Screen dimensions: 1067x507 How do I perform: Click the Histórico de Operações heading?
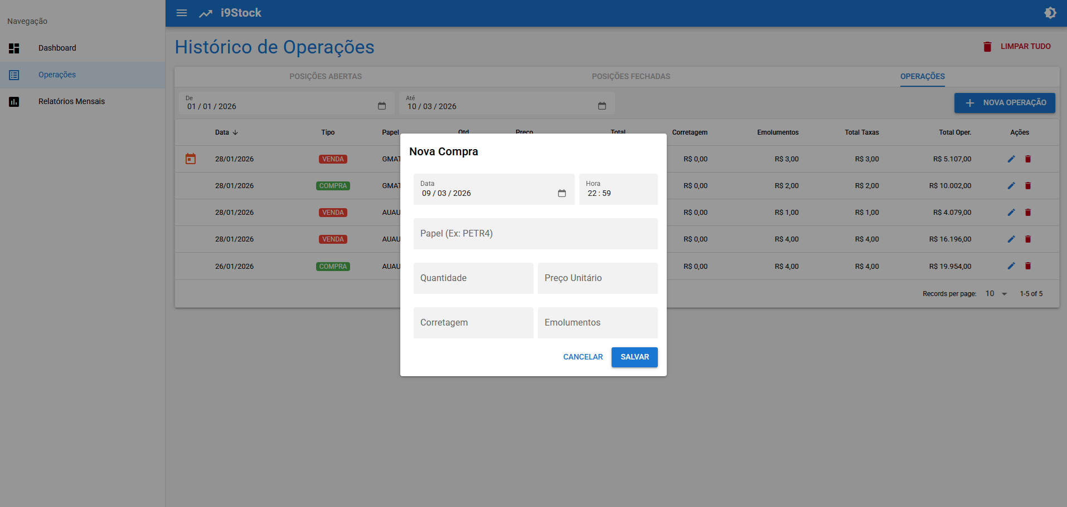coord(274,47)
